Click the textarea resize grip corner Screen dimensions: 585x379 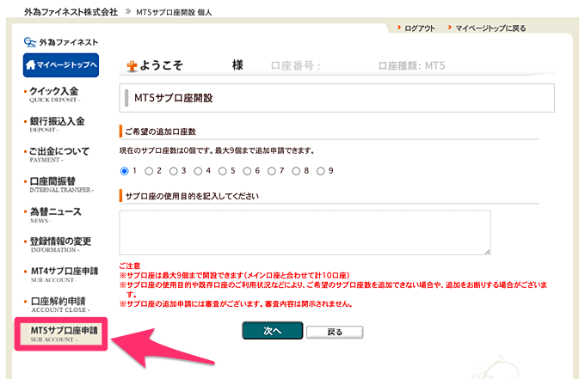tap(487, 252)
